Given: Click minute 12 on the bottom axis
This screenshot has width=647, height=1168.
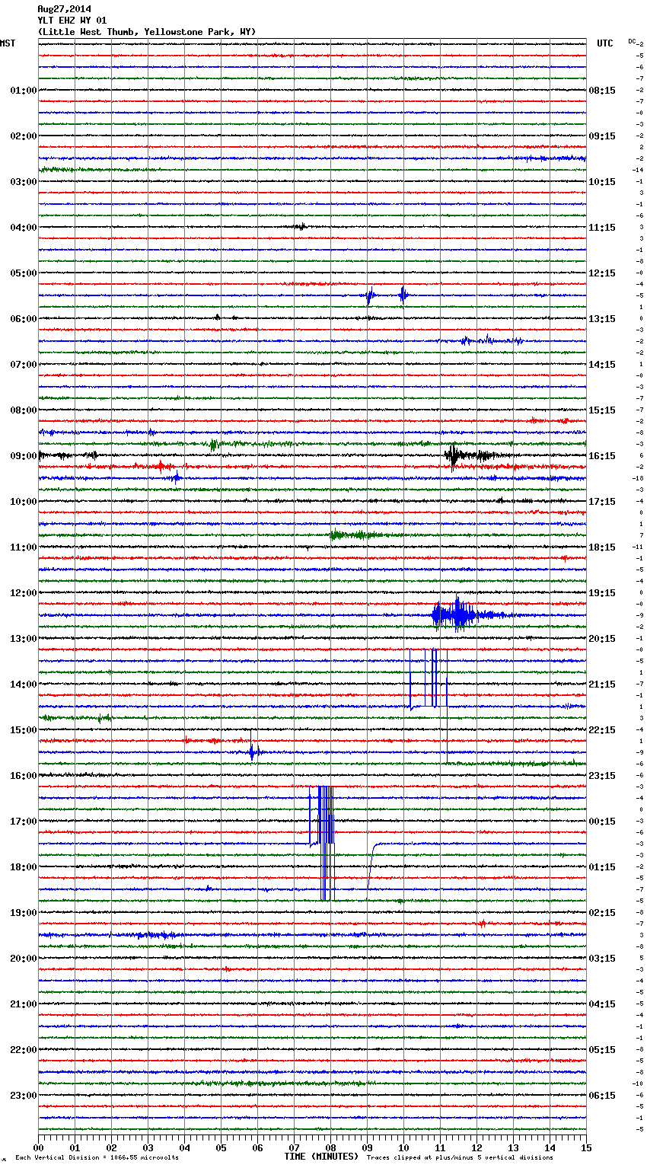Looking at the screenshot, I should (x=476, y=1147).
